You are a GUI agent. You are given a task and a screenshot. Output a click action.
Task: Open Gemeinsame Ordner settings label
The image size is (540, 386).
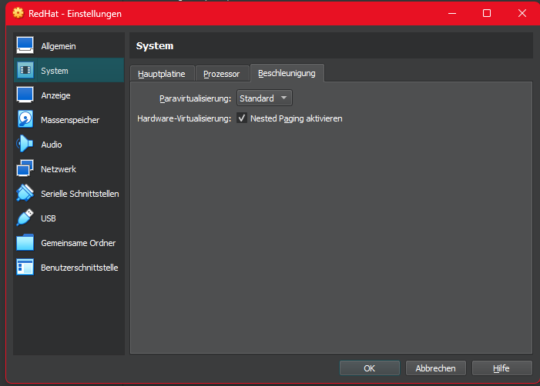pos(78,243)
